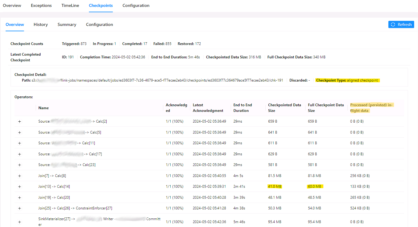
Task: Click the 2m 41s duration cell
Action: 239,187
